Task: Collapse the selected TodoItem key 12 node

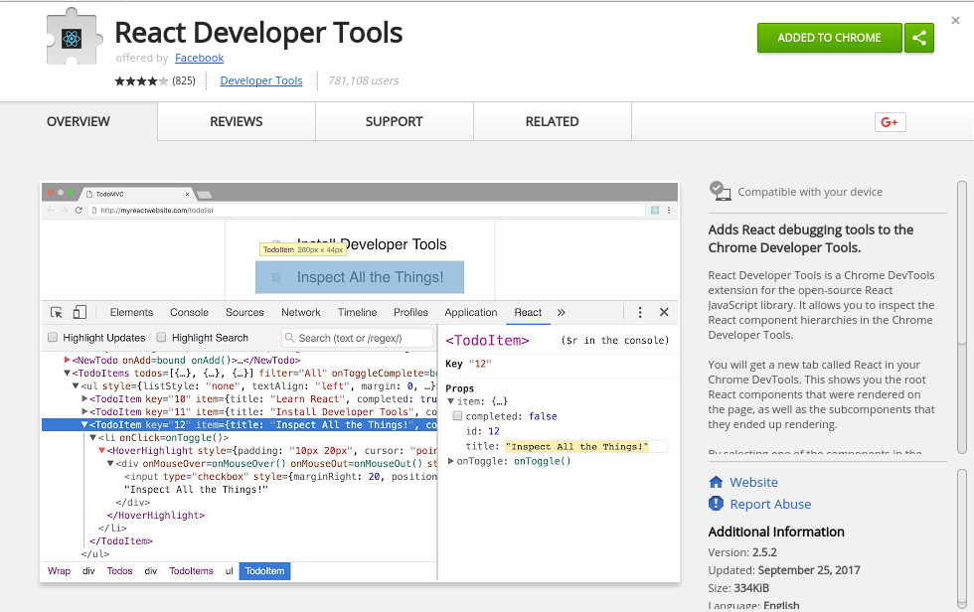Action: click(x=84, y=424)
